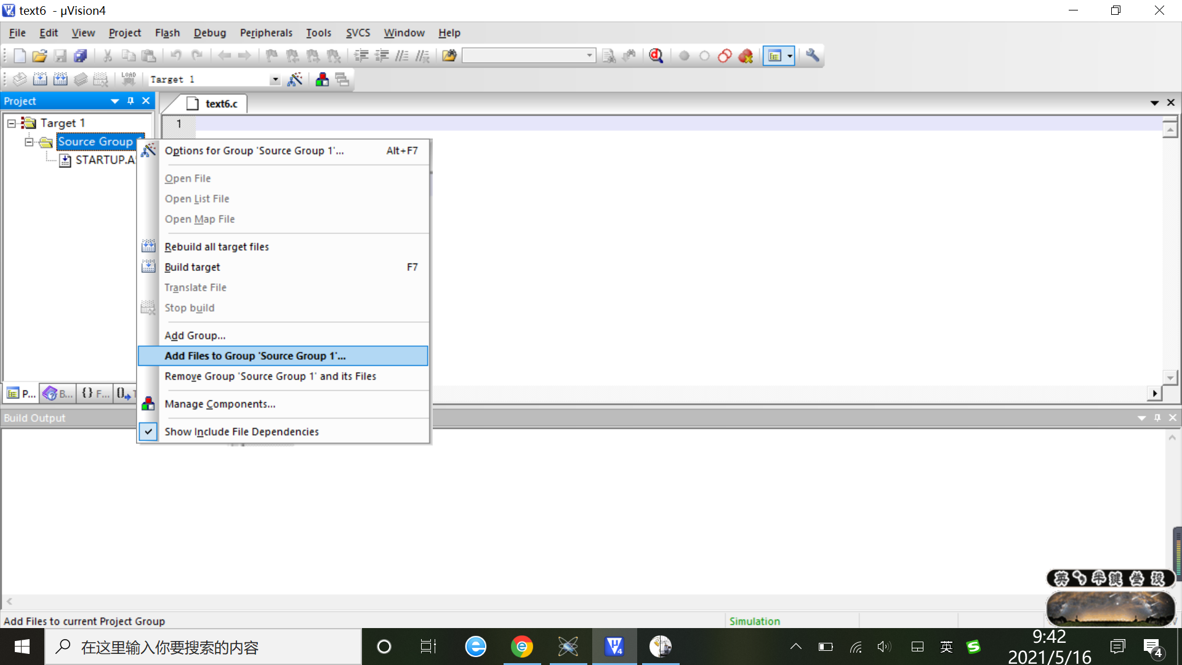The image size is (1182, 665).
Task: Select Add Files to Group 'Source Group 1'
Action: [255, 356]
